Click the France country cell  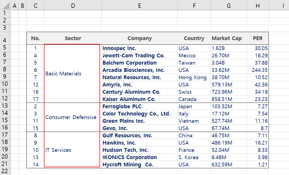tap(194, 150)
